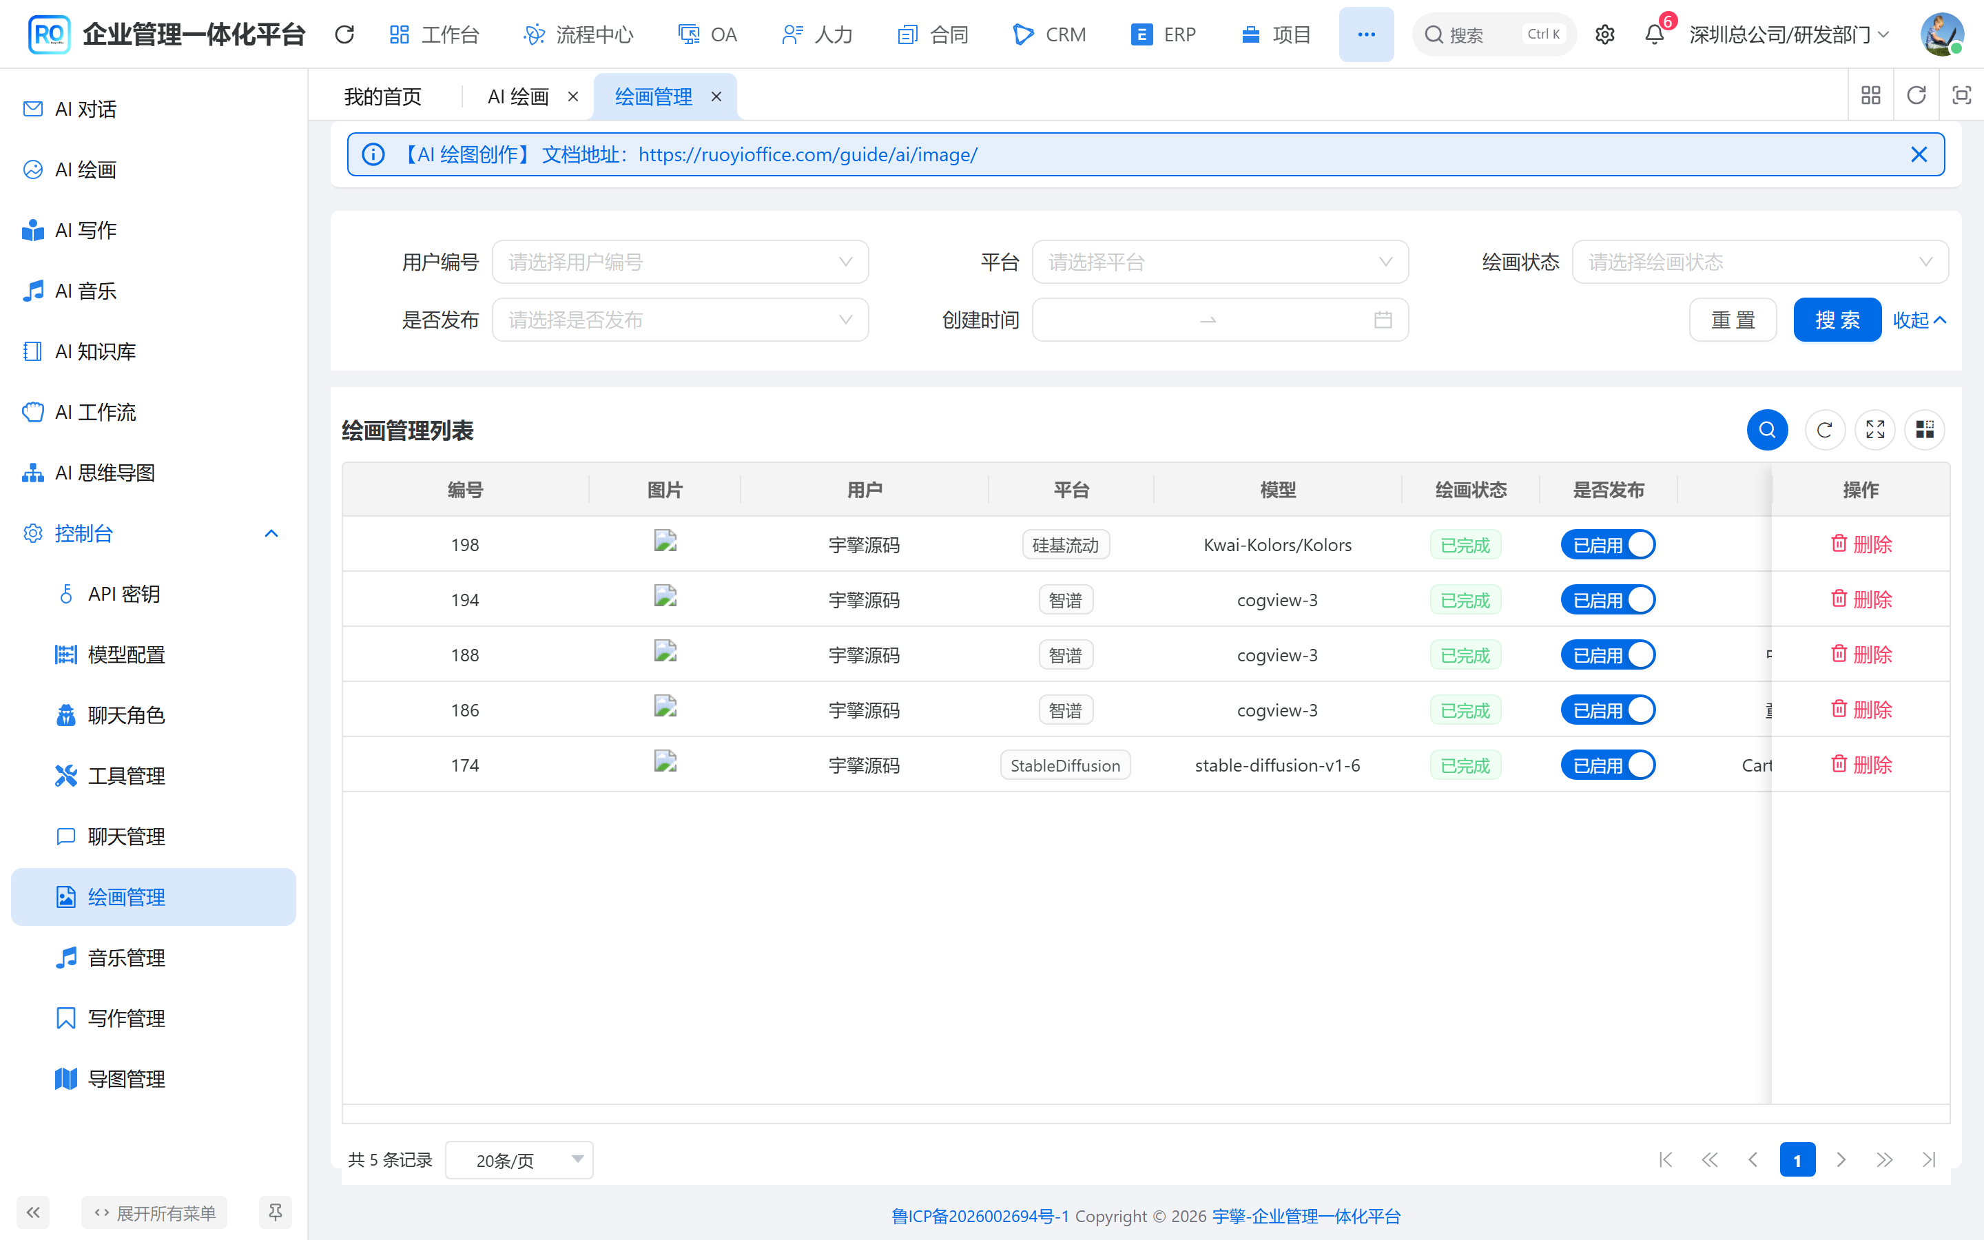Screen dimensions: 1984x1240
Task: Delete record 174
Action: (x=1861, y=765)
